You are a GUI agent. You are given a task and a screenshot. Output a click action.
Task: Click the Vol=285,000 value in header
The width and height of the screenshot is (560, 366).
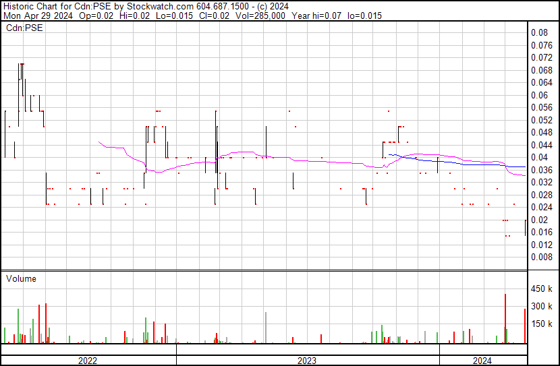260,16
